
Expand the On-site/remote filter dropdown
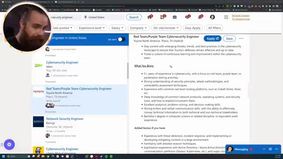(166, 28)
